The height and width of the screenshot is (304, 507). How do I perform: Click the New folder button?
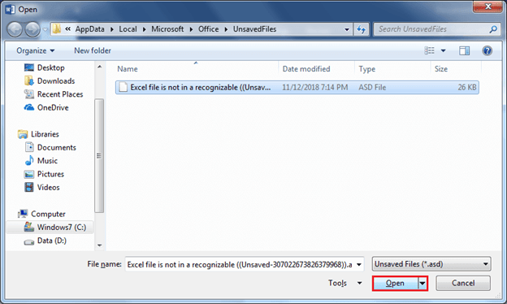(x=93, y=50)
